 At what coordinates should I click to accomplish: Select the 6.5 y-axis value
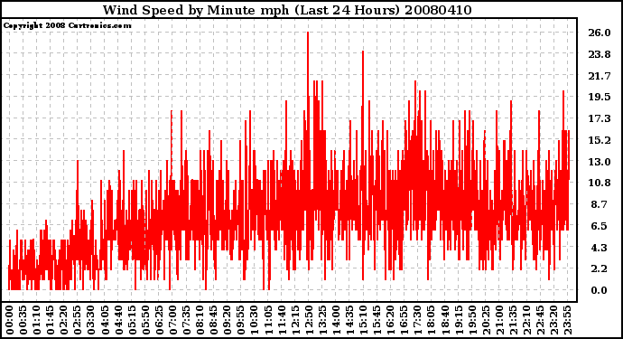(x=600, y=226)
